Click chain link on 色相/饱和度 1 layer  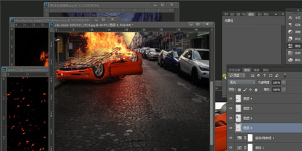[245, 138]
